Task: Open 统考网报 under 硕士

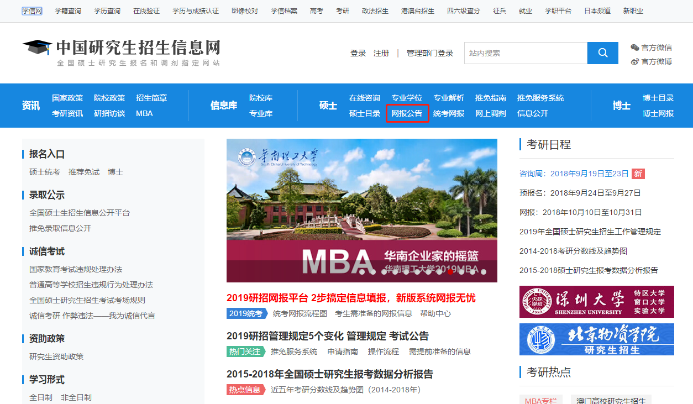Action: [449, 113]
